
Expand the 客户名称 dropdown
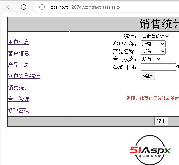(x=153, y=44)
